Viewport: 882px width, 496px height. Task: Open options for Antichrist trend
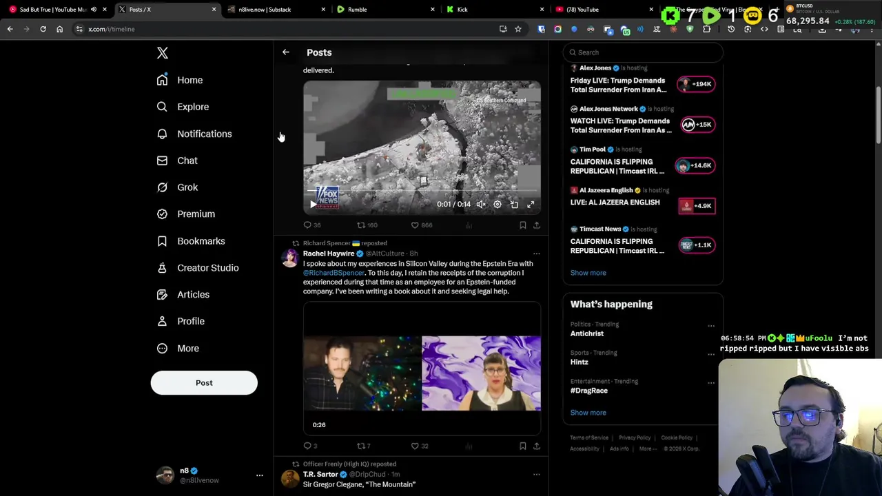click(x=711, y=326)
